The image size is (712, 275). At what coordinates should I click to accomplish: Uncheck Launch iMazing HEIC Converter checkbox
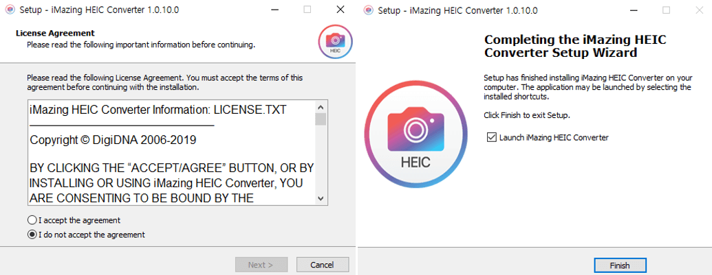(491, 137)
